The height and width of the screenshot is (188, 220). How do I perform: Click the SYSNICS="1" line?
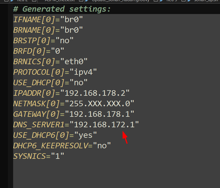pyautogui.click(x=39, y=156)
